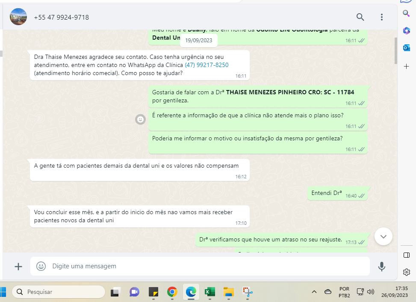Screen dimensions: 416x302
Task: Open Task View on taskbar
Action: (x=116, y=292)
